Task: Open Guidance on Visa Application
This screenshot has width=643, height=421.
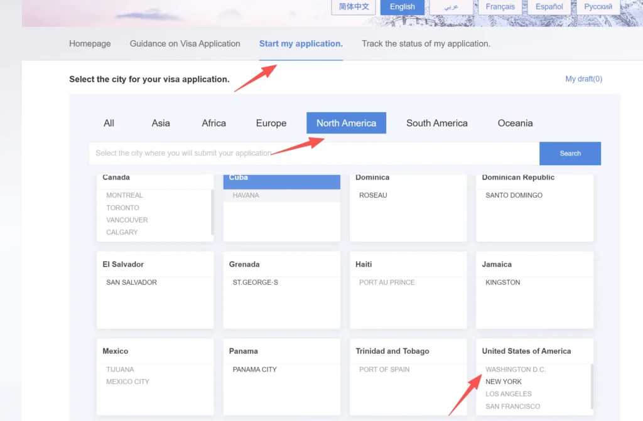Action: point(185,44)
